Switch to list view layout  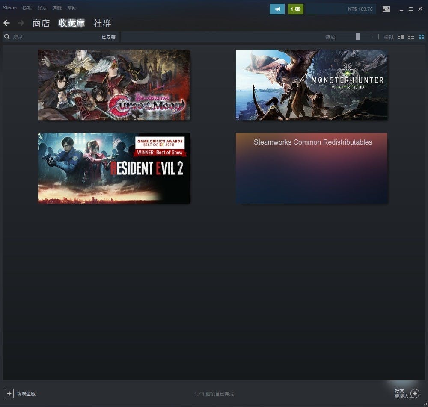411,37
